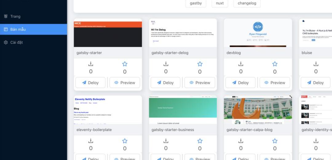Click the download icon on bluise card
Image resolution: width=332 pixels, height=160 pixels.
316,64
